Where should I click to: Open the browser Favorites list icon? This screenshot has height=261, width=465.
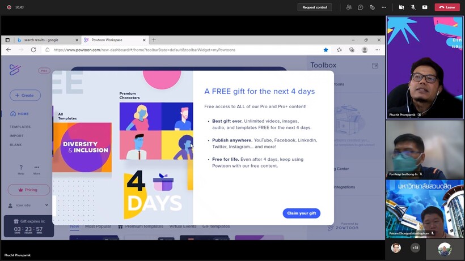tap(339, 50)
